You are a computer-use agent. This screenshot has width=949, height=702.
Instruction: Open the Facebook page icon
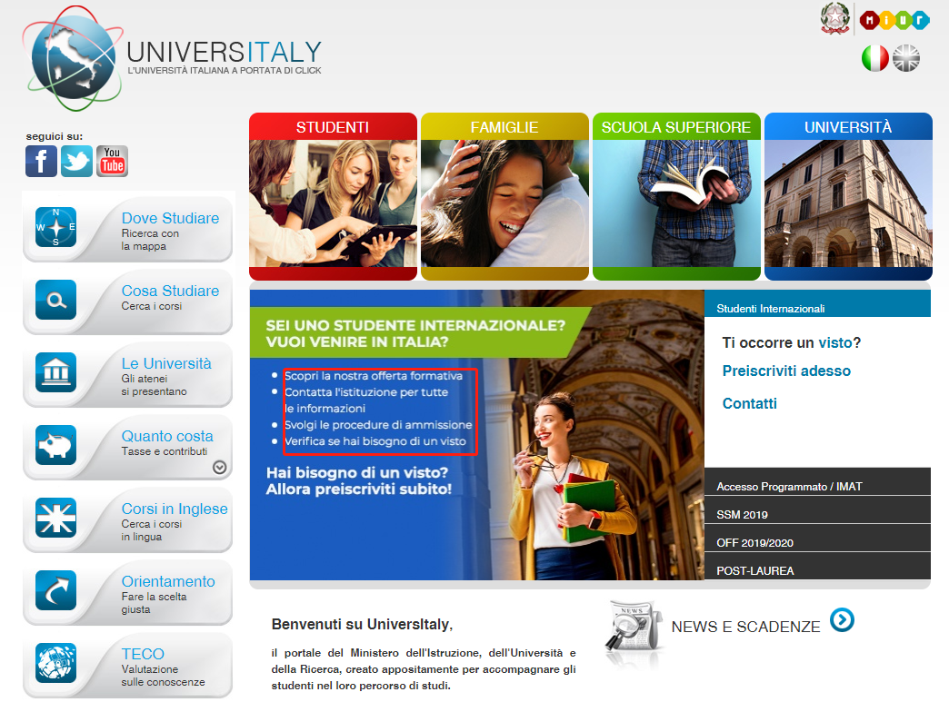click(x=41, y=161)
